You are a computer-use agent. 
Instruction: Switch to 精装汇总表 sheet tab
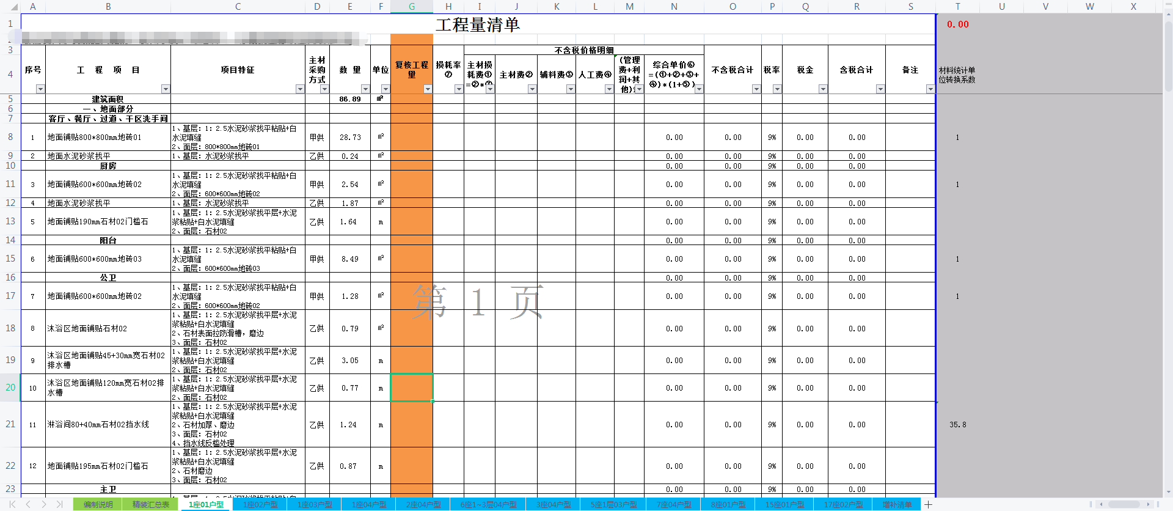click(150, 504)
